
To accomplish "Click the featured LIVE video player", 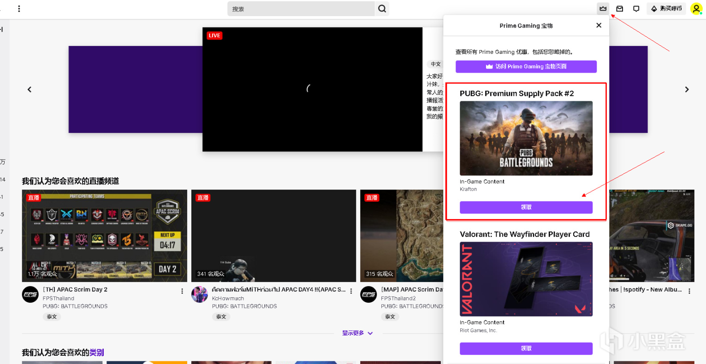I will pos(312,89).
